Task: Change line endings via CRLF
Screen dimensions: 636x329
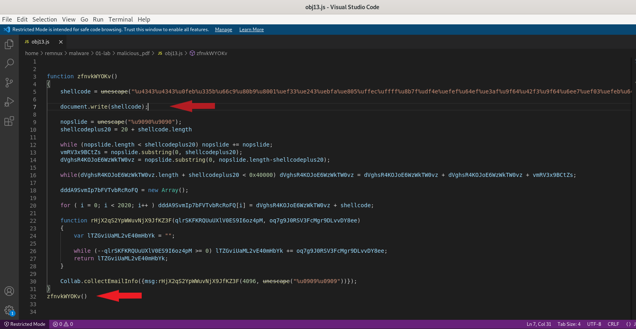Action: point(613,324)
